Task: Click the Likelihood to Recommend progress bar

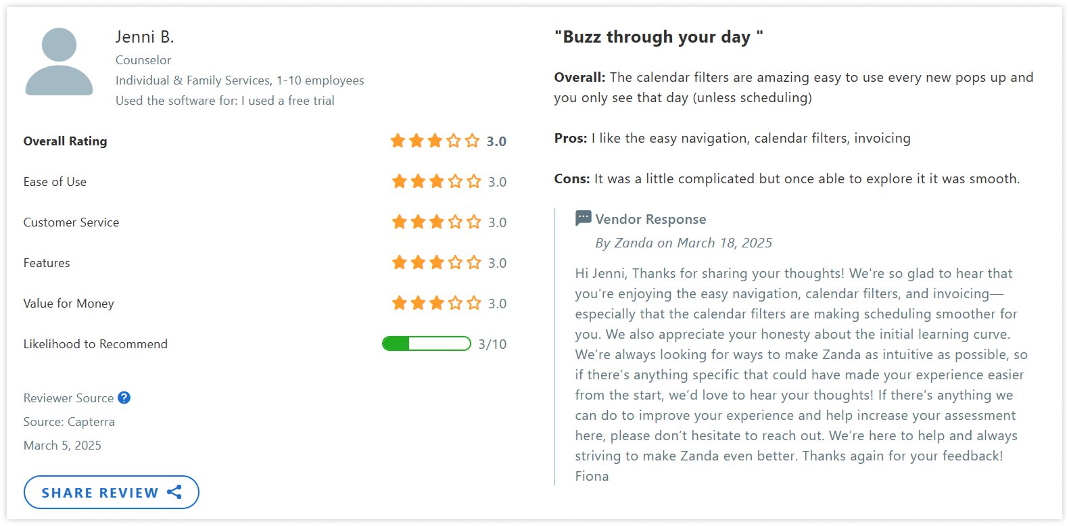Action: click(x=426, y=343)
